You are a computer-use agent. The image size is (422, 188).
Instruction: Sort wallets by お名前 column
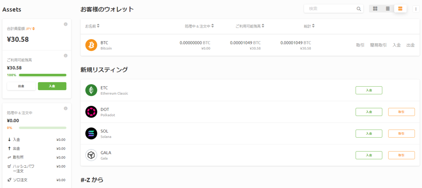tap(92, 26)
